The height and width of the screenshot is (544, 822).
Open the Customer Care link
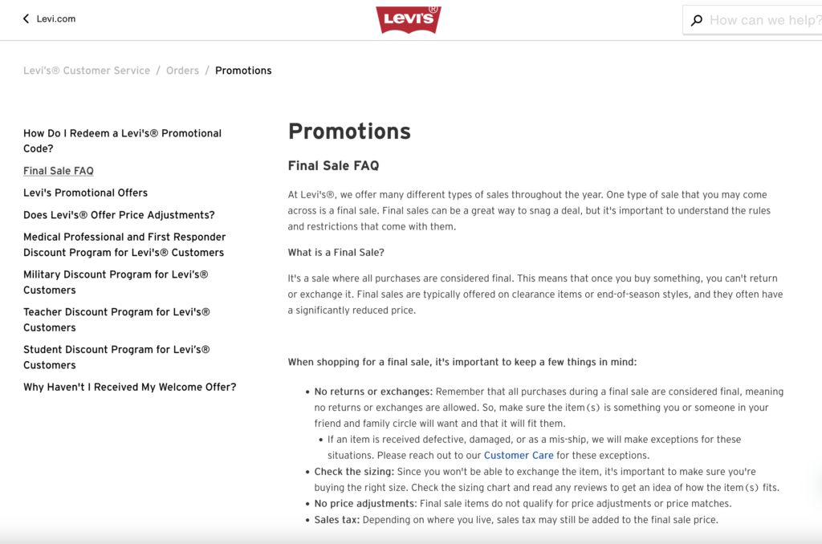click(x=519, y=455)
